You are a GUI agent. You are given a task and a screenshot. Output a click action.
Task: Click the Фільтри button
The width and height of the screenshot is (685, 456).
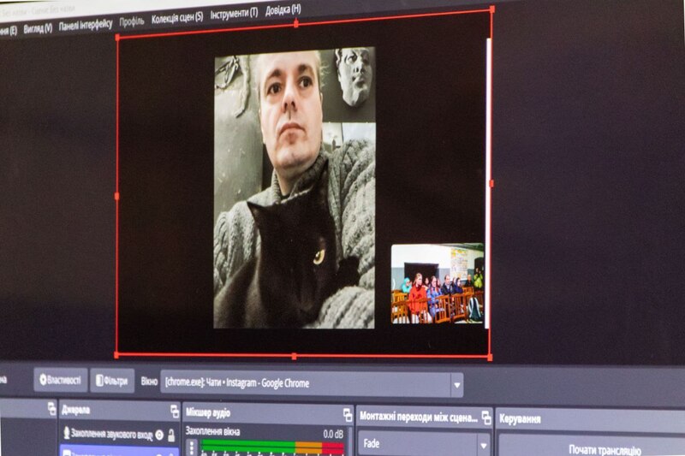[x=112, y=381]
